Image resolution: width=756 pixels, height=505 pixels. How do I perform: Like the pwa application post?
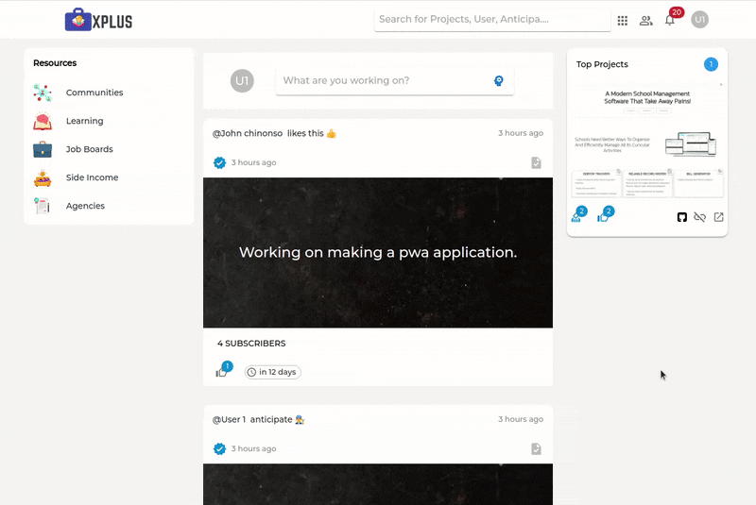tap(221, 372)
